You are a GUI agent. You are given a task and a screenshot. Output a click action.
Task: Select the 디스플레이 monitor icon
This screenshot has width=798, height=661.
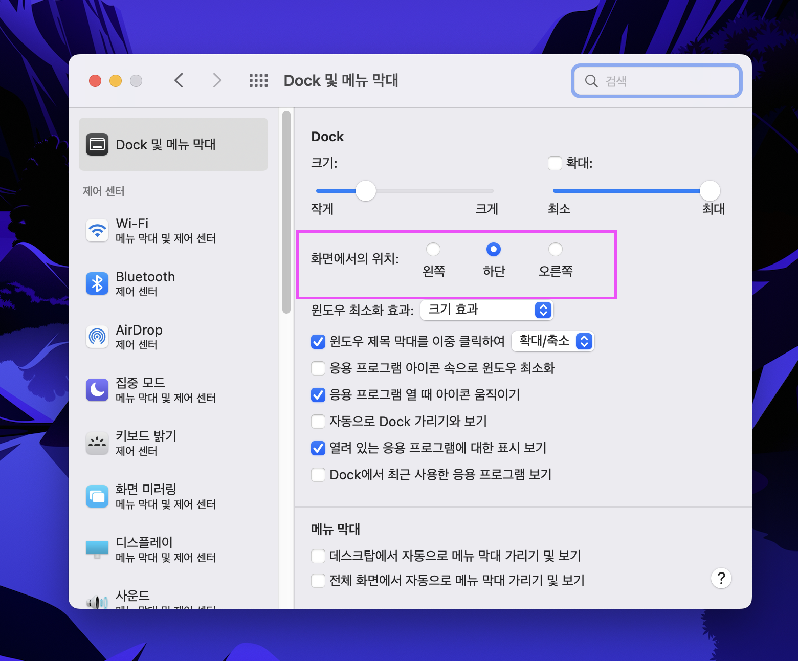tap(97, 549)
